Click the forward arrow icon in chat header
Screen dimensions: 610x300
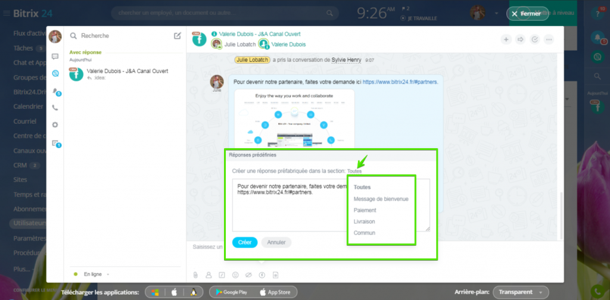(520, 39)
